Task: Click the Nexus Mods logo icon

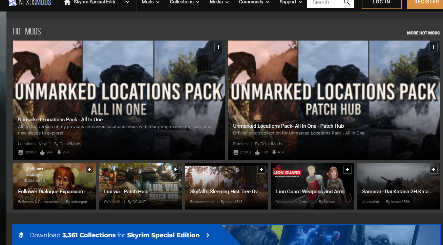Action: [13, 3]
